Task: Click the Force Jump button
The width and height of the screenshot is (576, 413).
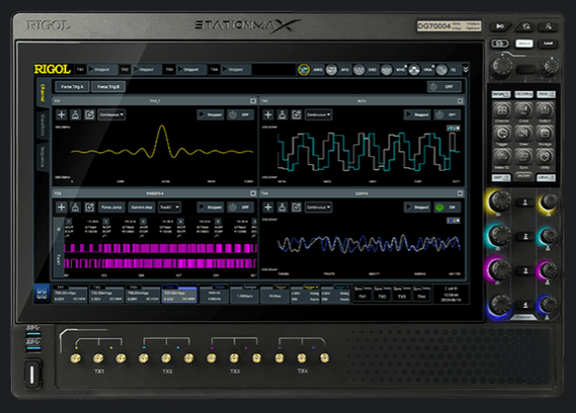Action: (x=112, y=207)
